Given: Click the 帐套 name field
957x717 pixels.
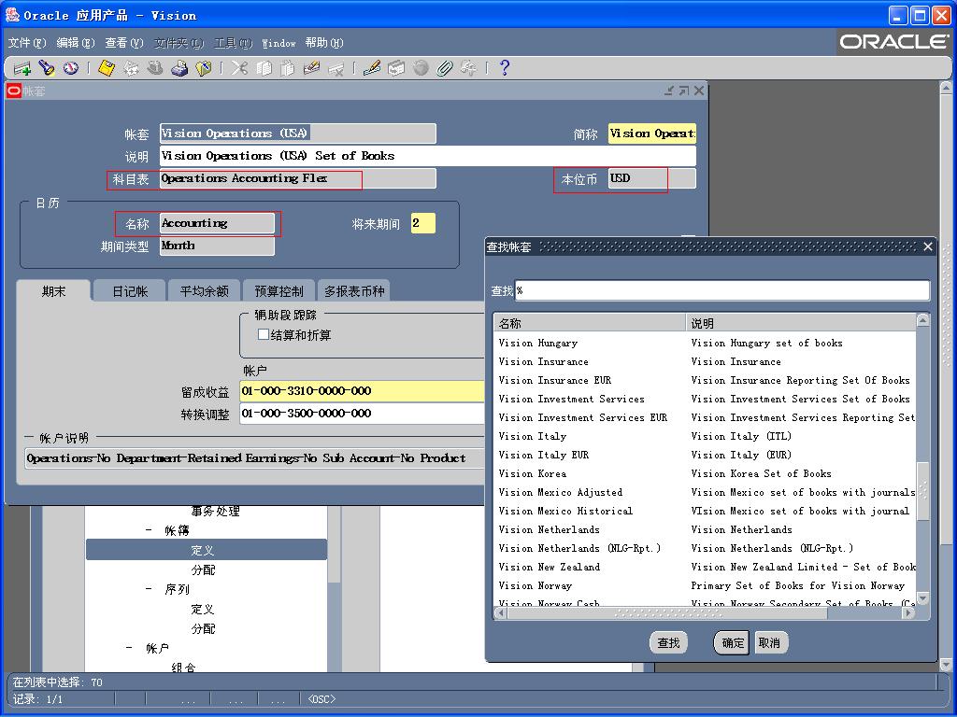Looking at the screenshot, I should 298,133.
